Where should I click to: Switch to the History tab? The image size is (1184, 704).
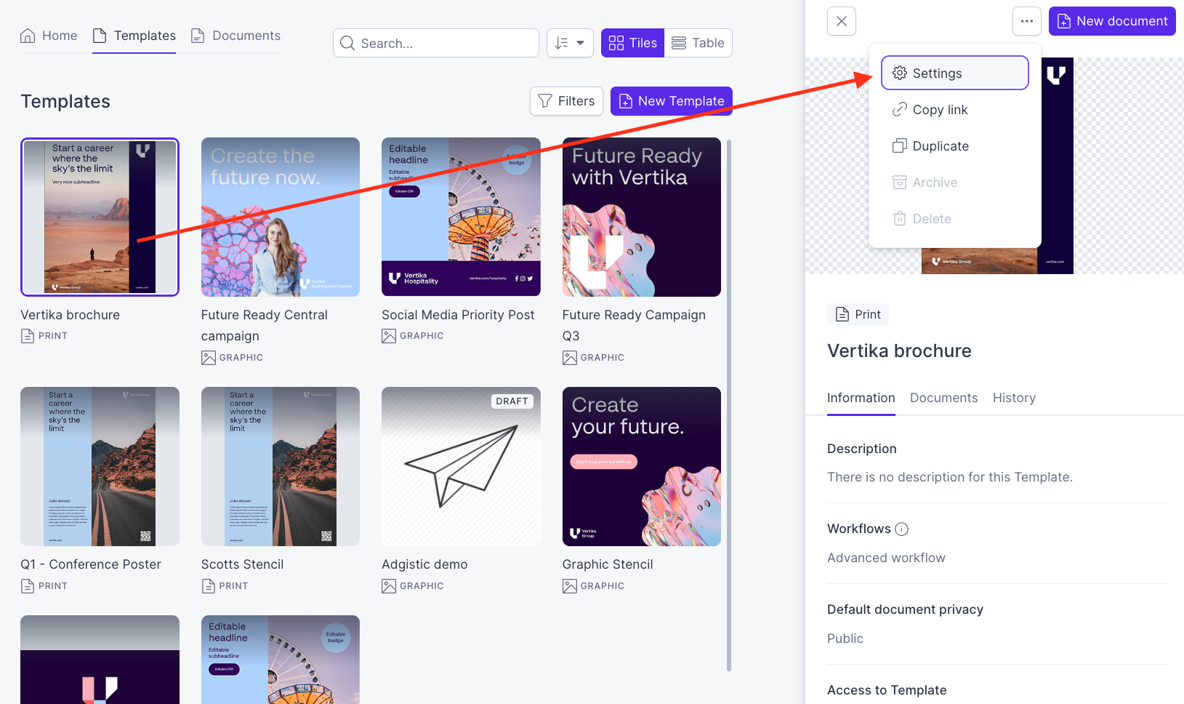tap(1014, 398)
